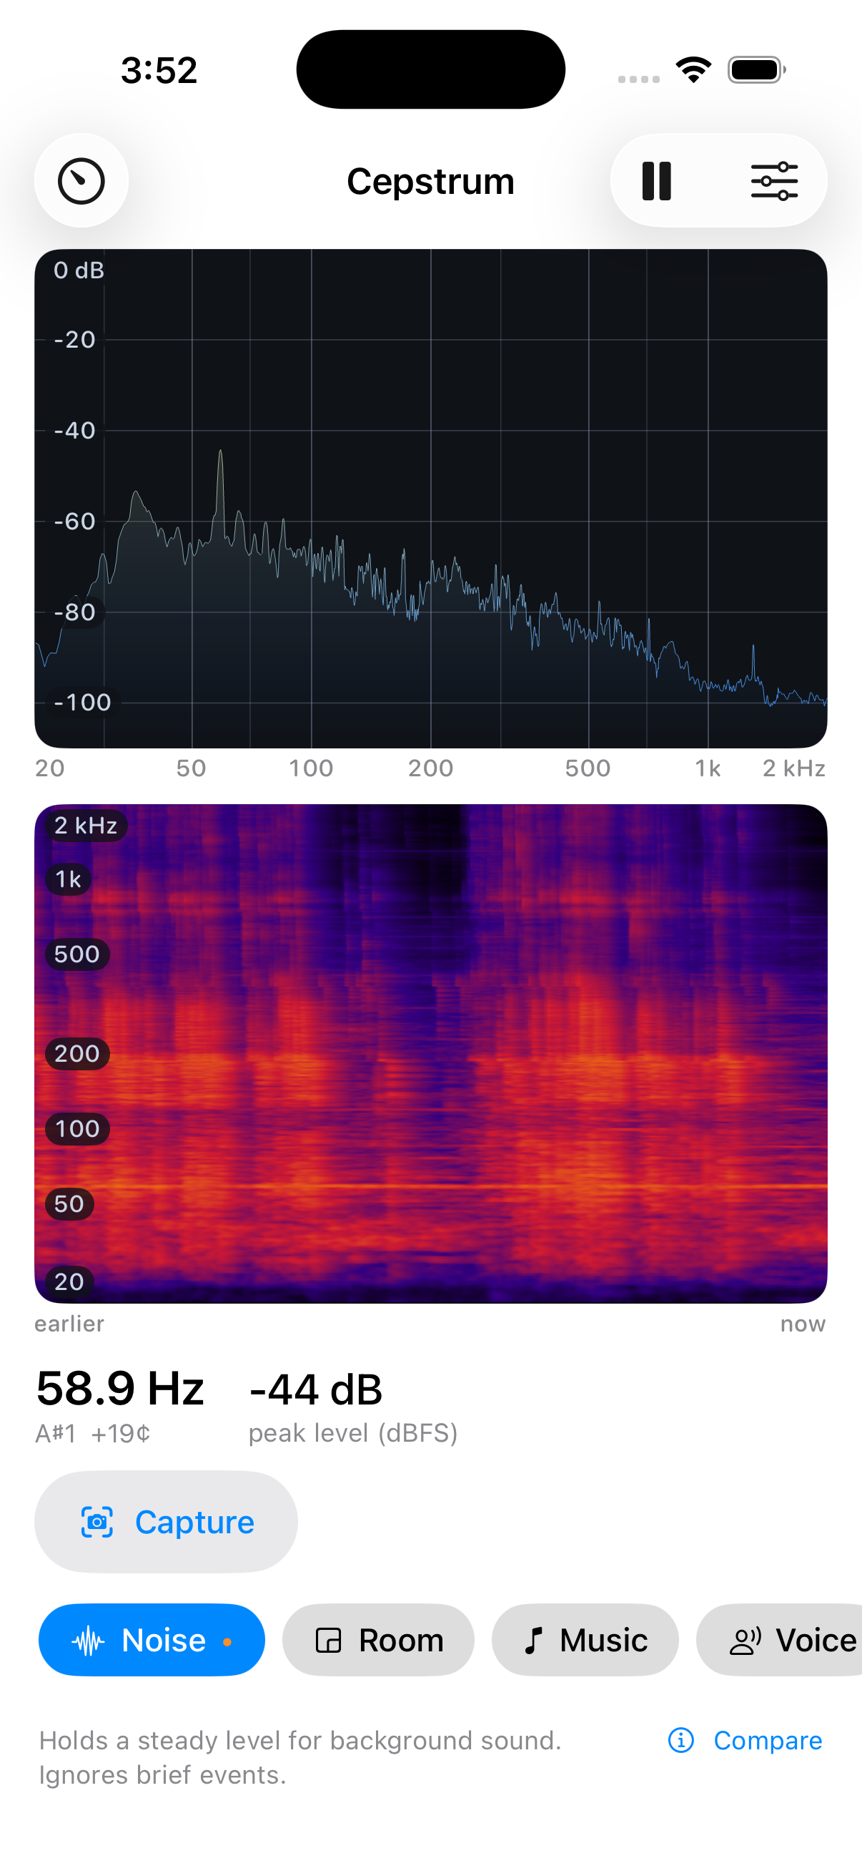This screenshot has width=862, height=1876.
Task: Tap the -44 dB peak level readout
Action: pyautogui.click(x=316, y=1389)
